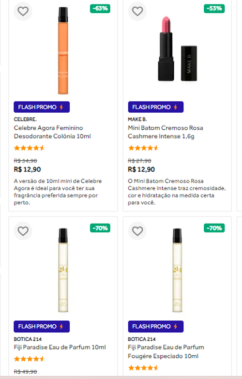Click the -53% discount badge
The image size is (242, 379).
point(214,8)
